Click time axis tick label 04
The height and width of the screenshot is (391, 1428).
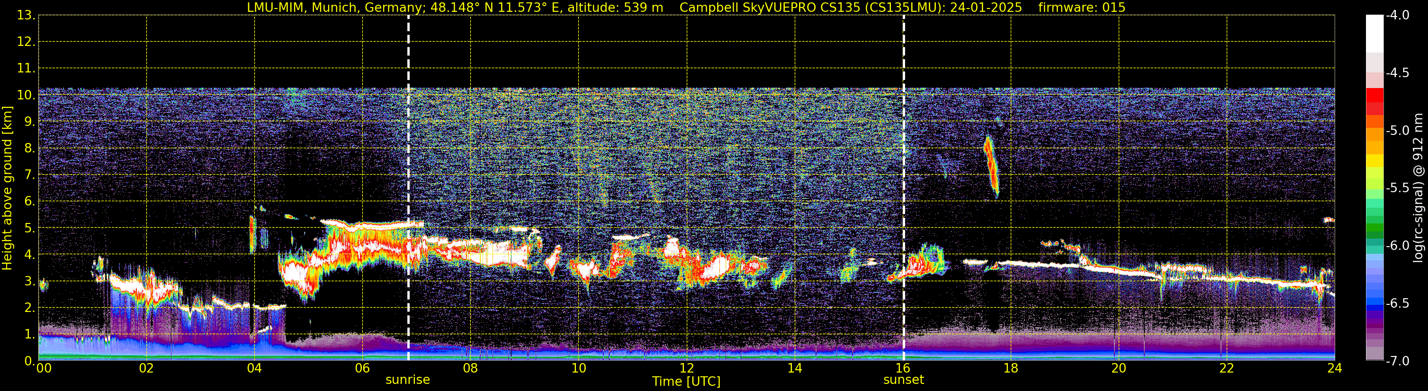(x=254, y=369)
